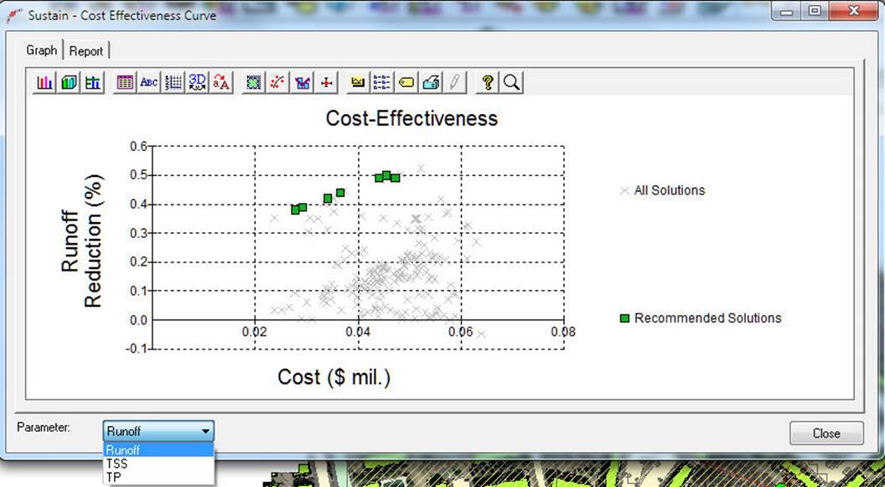885x487 pixels.
Task: Open the ABC text labels editor
Action: [147, 81]
